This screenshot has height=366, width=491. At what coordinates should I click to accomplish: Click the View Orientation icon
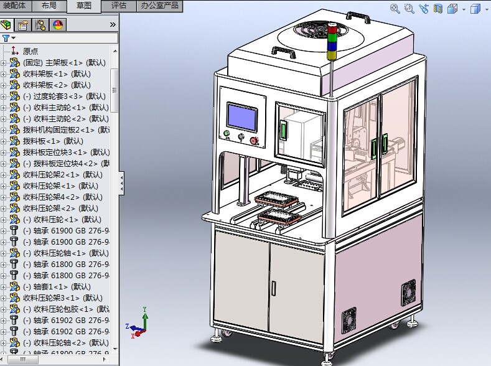click(452, 9)
